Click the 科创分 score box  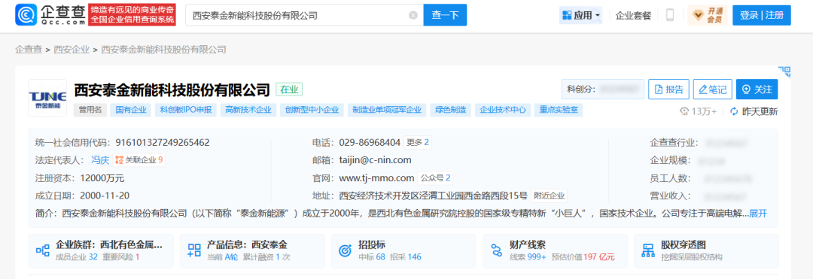pyautogui.click(x=603, y=89)
